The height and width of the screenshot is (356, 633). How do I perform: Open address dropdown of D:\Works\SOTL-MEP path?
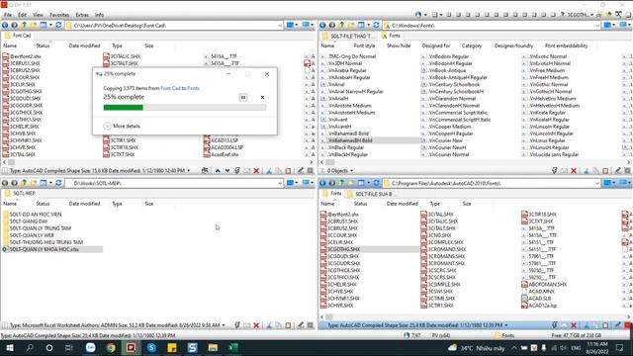[280, 183]
